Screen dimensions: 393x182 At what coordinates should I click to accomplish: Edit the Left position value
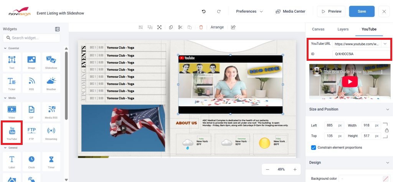pos(334,125)
